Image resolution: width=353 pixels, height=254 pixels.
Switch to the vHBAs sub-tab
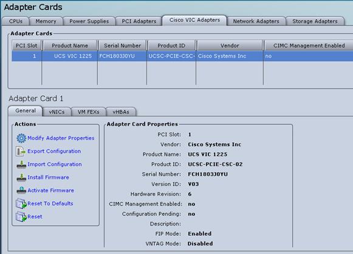(x=121, y=112)
